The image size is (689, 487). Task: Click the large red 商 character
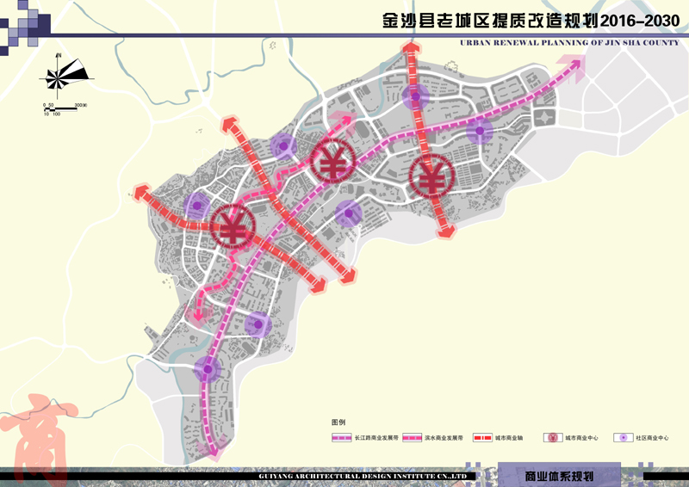pos(36,432)
